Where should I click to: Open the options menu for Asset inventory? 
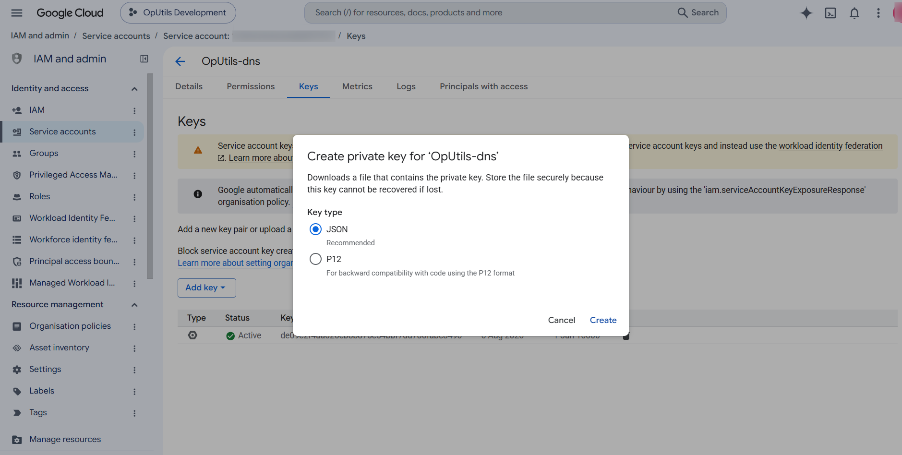[134, 348]
